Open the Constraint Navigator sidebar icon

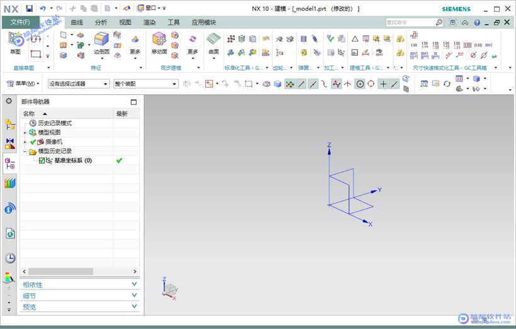coord(10,143)
